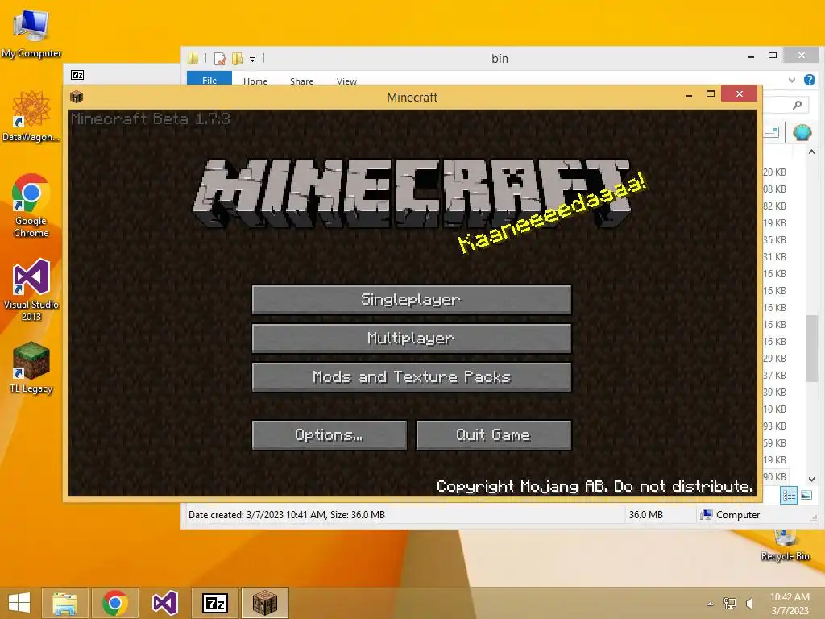Click the bin window title text
Viewport: 825px width, 619px height.
click(x=500, y=58)
